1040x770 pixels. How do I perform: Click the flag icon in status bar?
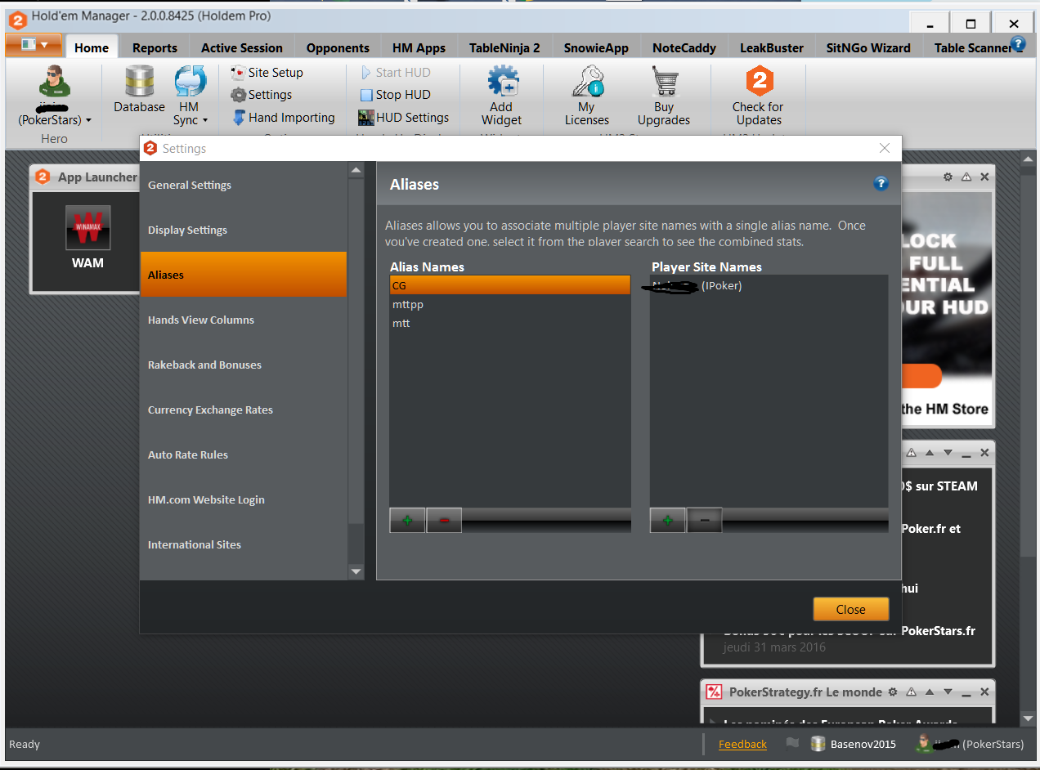[x=791, y=743]
